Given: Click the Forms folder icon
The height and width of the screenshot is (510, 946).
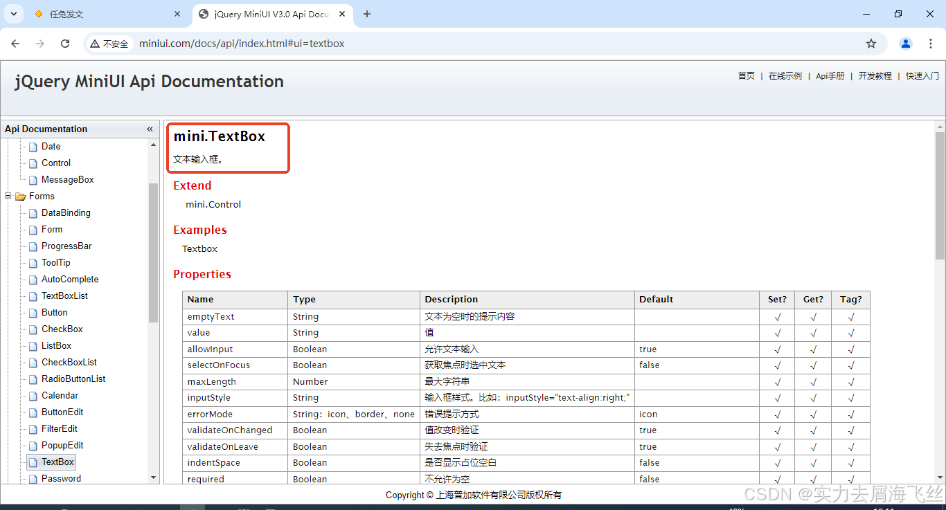Looking at the screenshot, I should pyautogui.click(x=20, y=196).
